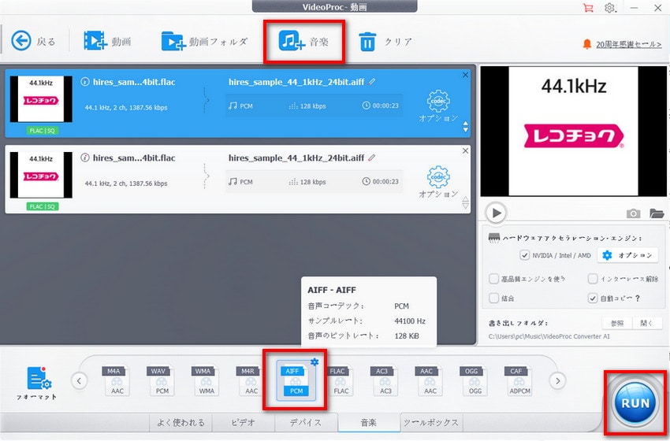Open output folder with 開く

647,323
